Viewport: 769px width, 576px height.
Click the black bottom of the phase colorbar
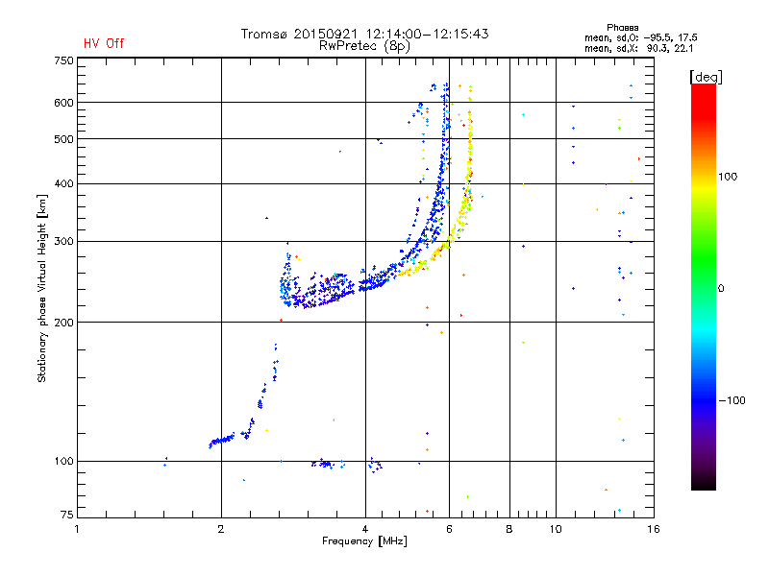tap(704, 483)
